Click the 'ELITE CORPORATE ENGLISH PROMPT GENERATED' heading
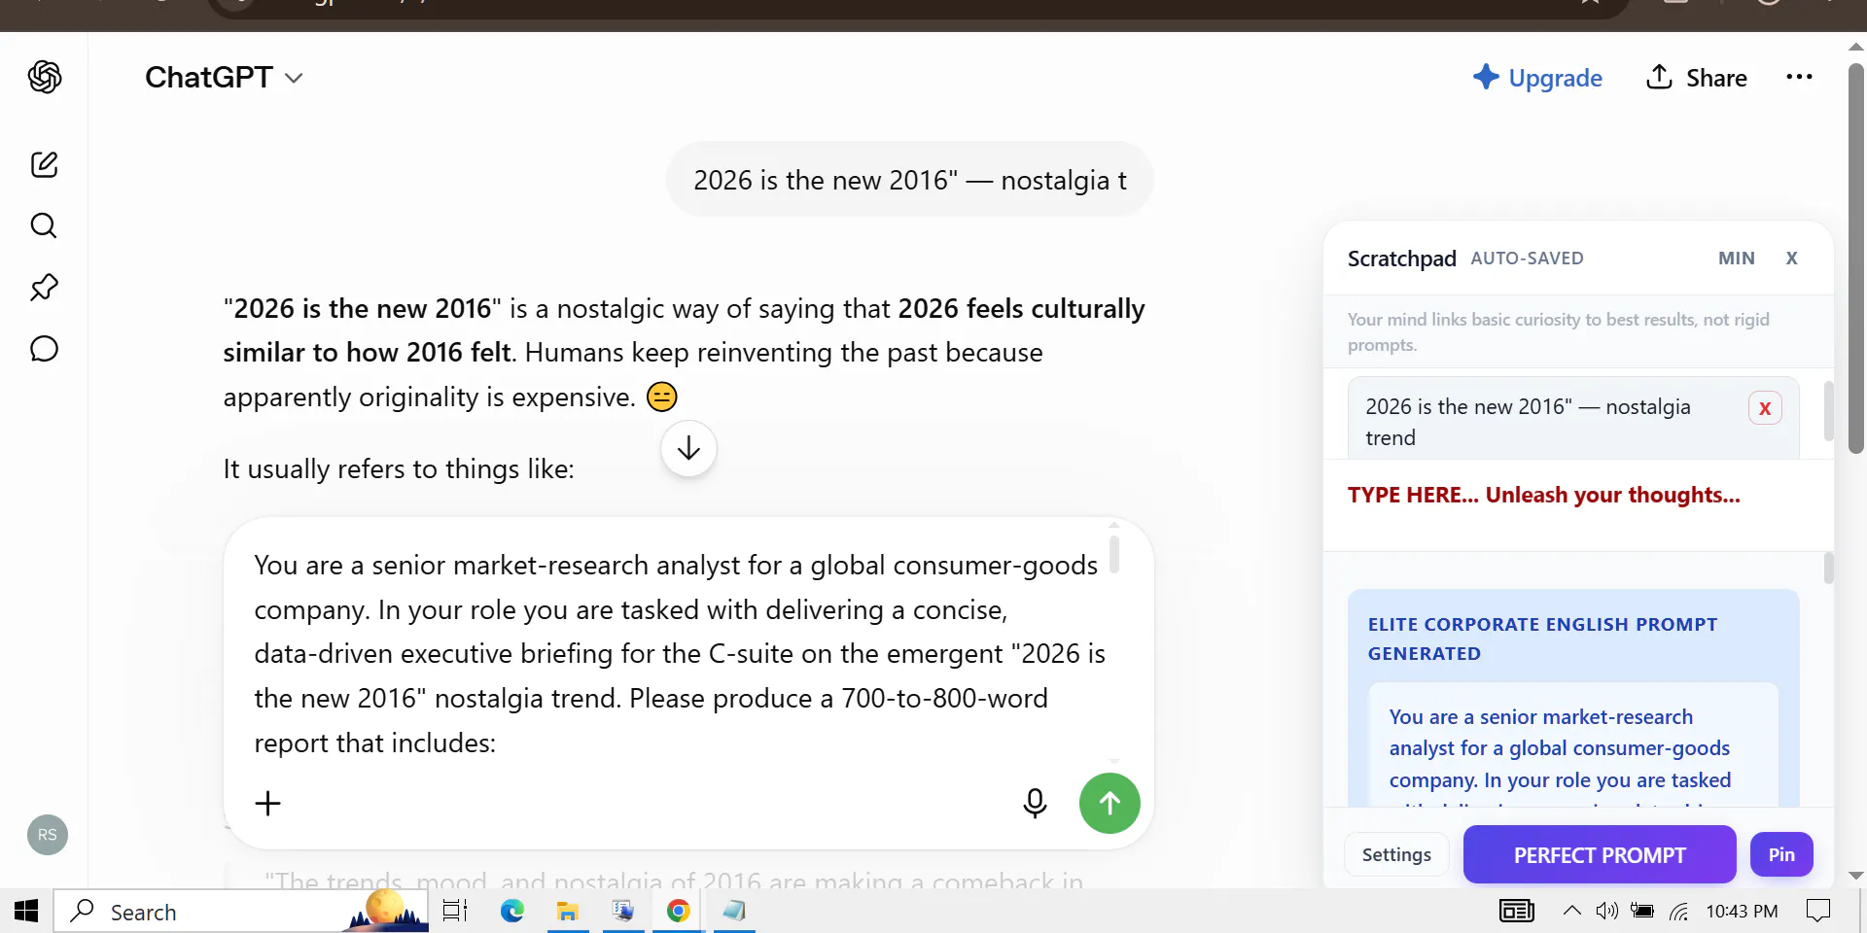 pyautogui.click(x=1542, y=639)
